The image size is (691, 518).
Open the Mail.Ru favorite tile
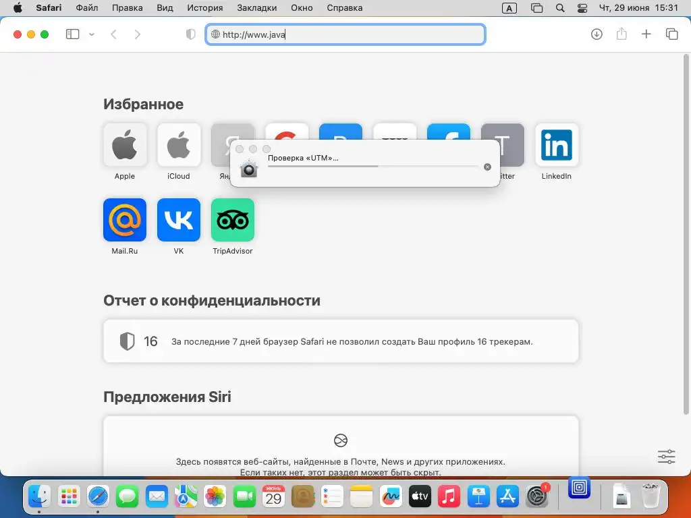click(125, 220)
